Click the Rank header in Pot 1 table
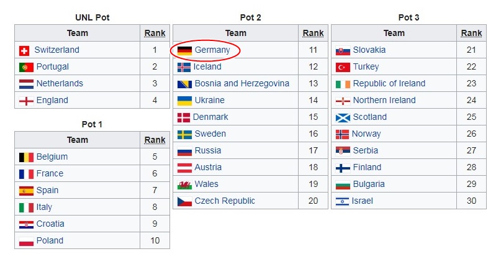Image resolution: width=501 pixels, height=259 pixels. [155, 140]
